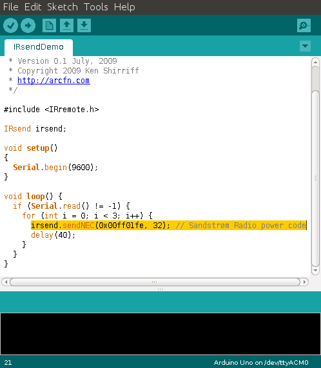The height and width of the screenshot is (368, 321).
Task: Open the Serial Monitor magnifier icon
Action: [x=304, y=25]
